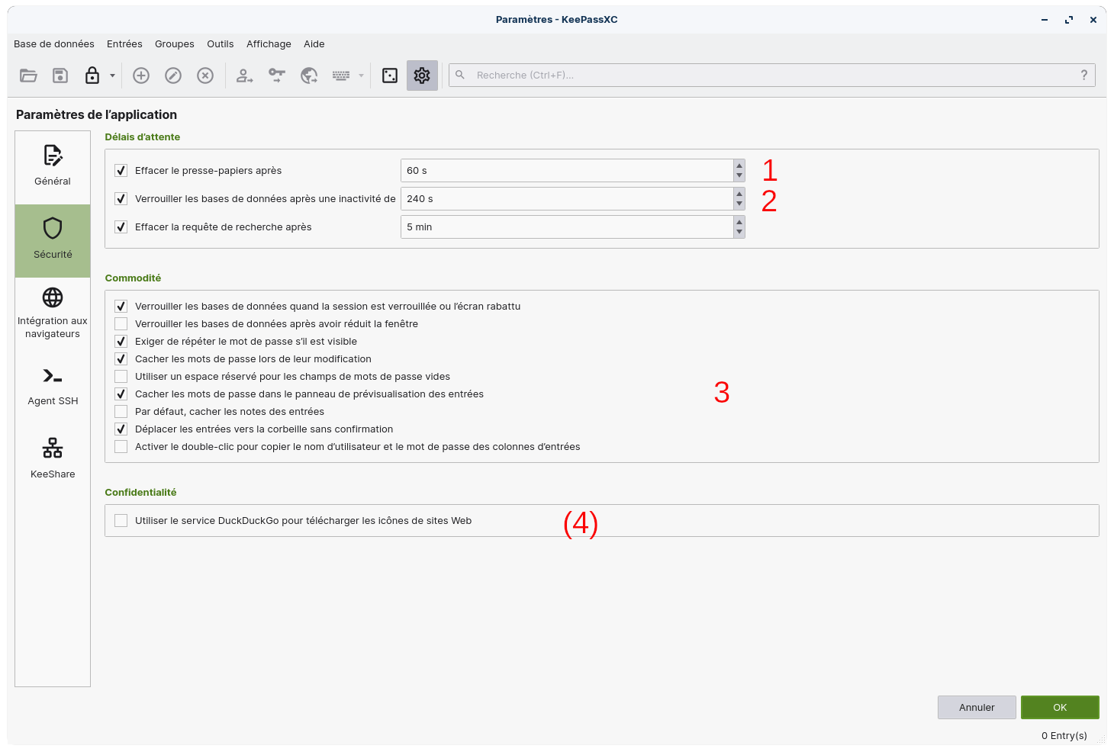Open the password generator dice icon
This screenshot has width=1114, height=752.
[x=390, y=76]
